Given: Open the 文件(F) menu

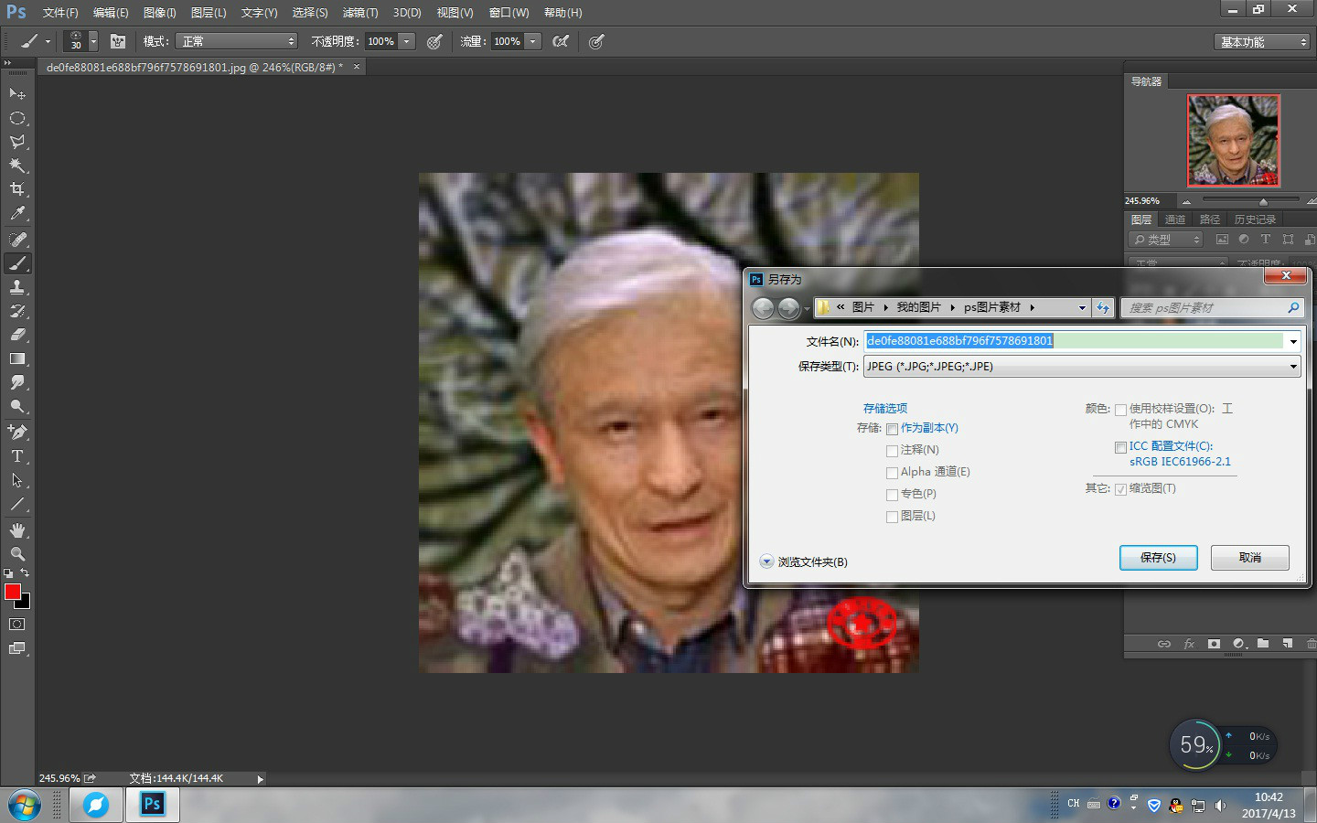Looking at the screenshot, I should point(60,13).
